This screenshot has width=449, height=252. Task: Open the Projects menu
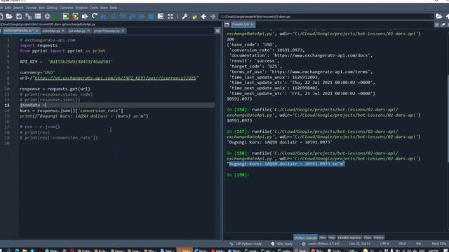coord(81,8)
